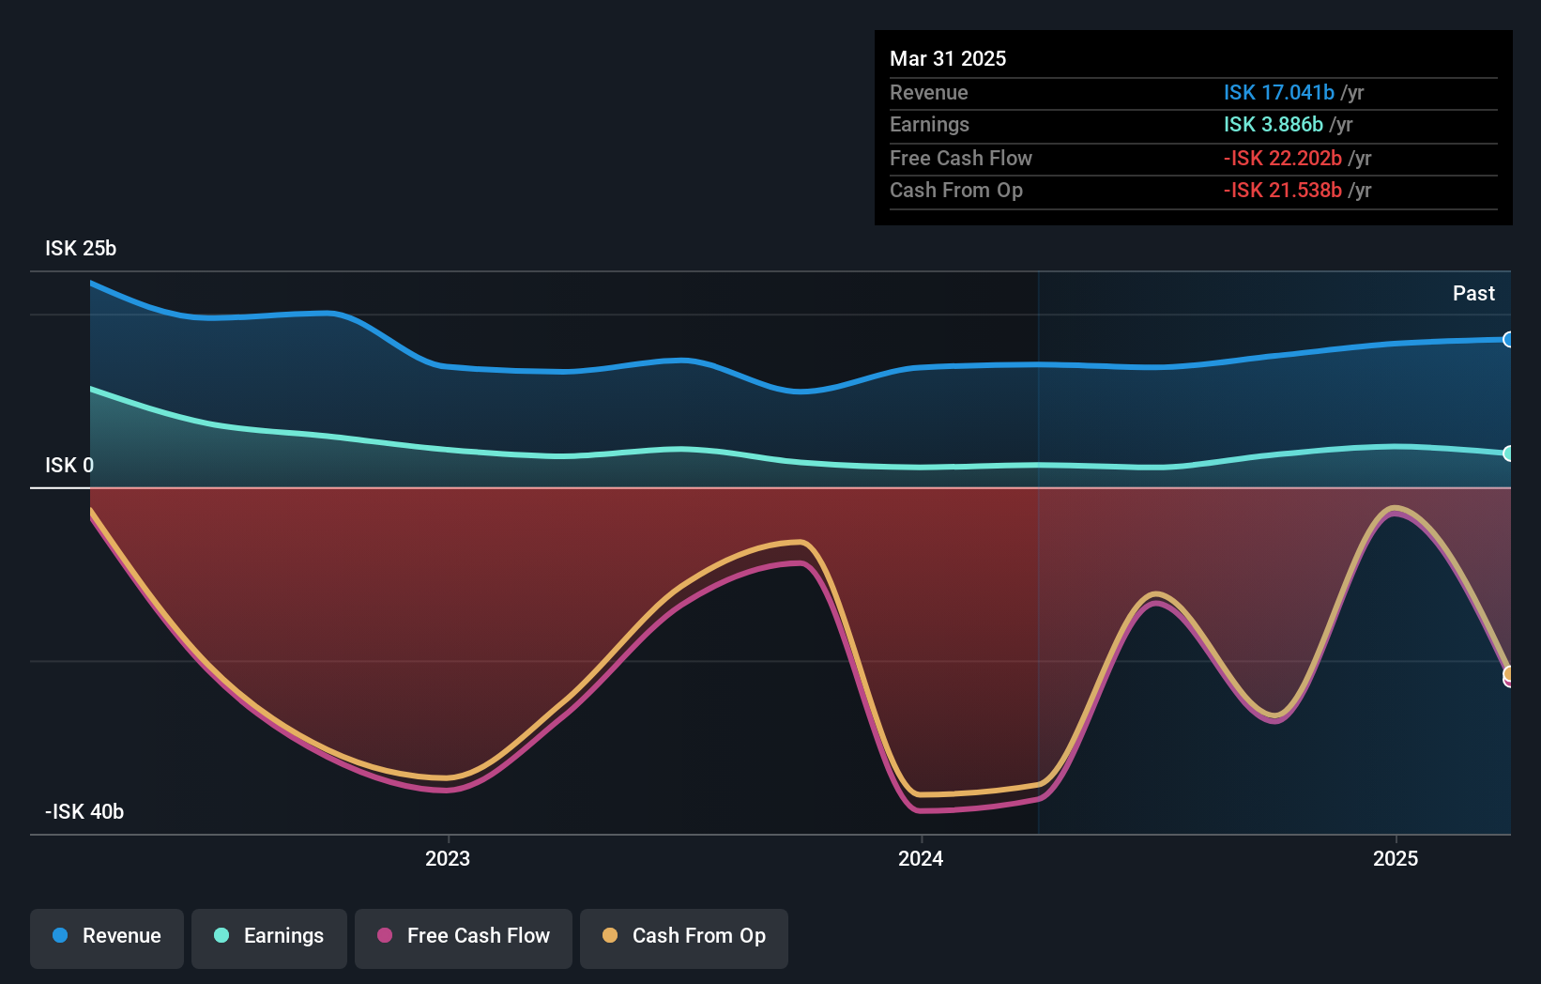
Task: Click the ISK 3.886b earnings value
Action: tap(1274, 124)
